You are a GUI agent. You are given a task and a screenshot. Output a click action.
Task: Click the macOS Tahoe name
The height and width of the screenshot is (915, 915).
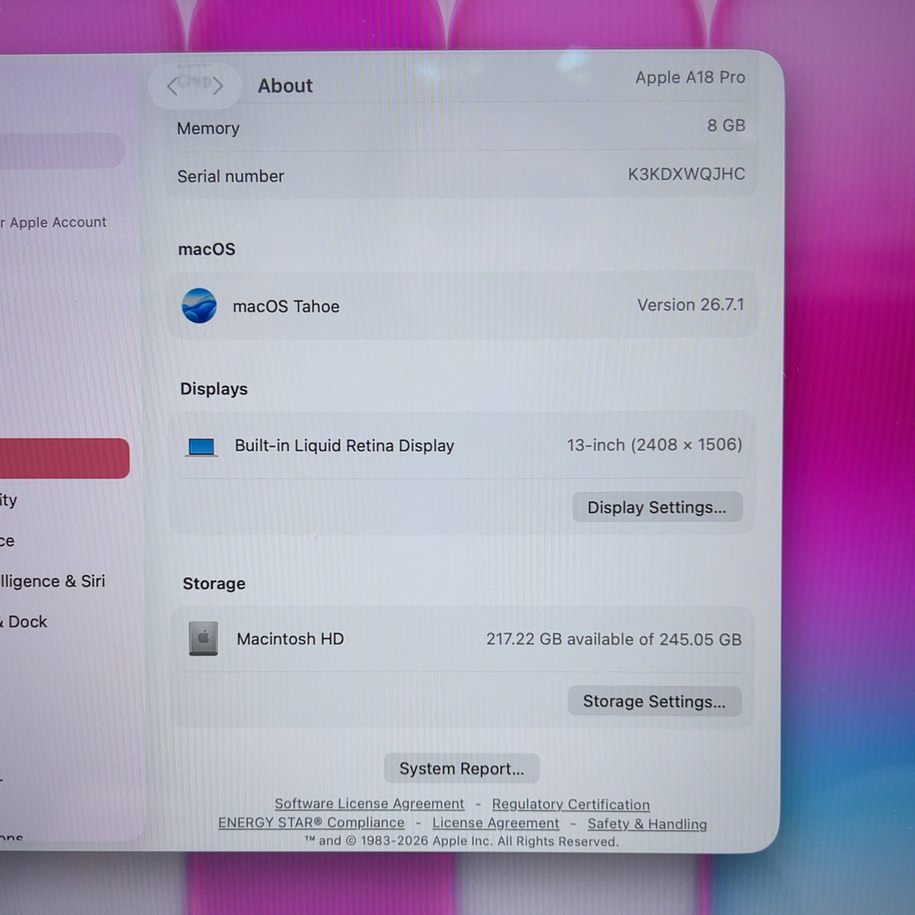pos(286,307)
